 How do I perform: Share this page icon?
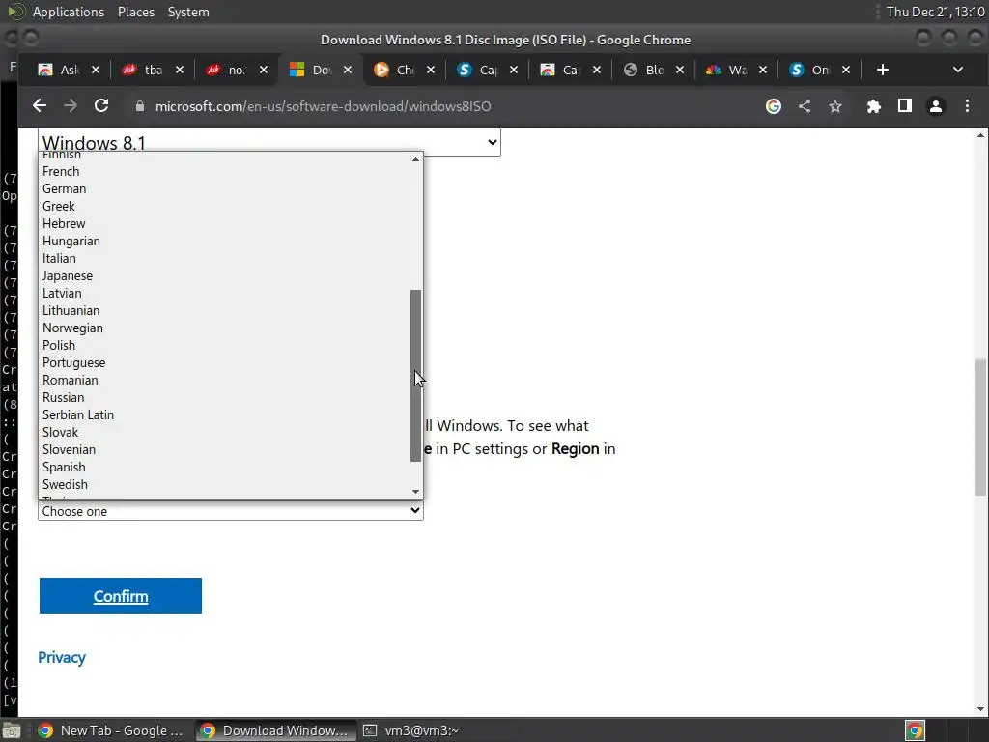[x=805, y=106]
